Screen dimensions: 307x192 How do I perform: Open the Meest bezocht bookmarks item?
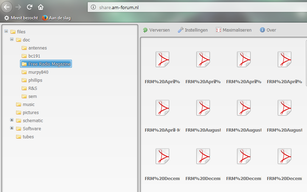(21, 18)
